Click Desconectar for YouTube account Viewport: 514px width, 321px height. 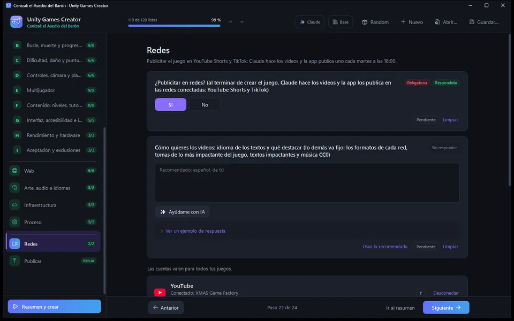446,293
